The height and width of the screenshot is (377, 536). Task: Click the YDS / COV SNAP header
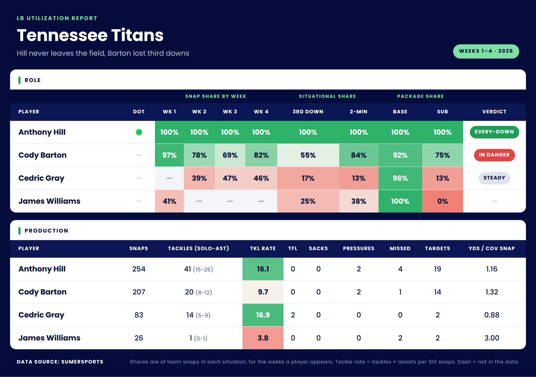pyautogui.click(x=492, y=249)
